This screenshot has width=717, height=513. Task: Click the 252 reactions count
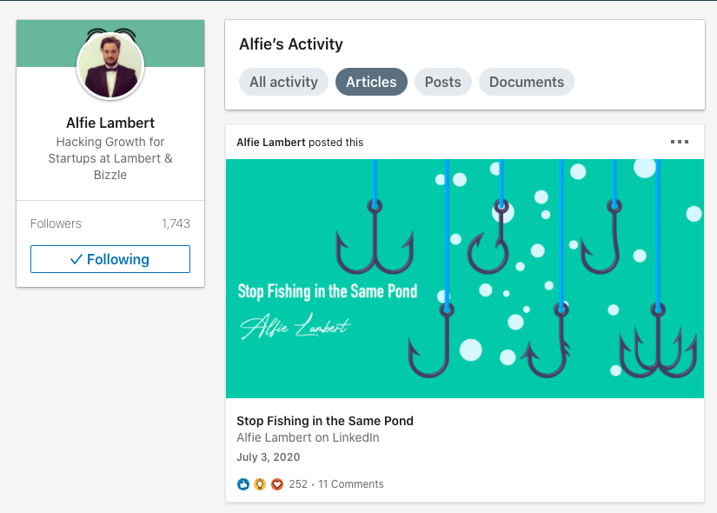(x=298, y=484)
